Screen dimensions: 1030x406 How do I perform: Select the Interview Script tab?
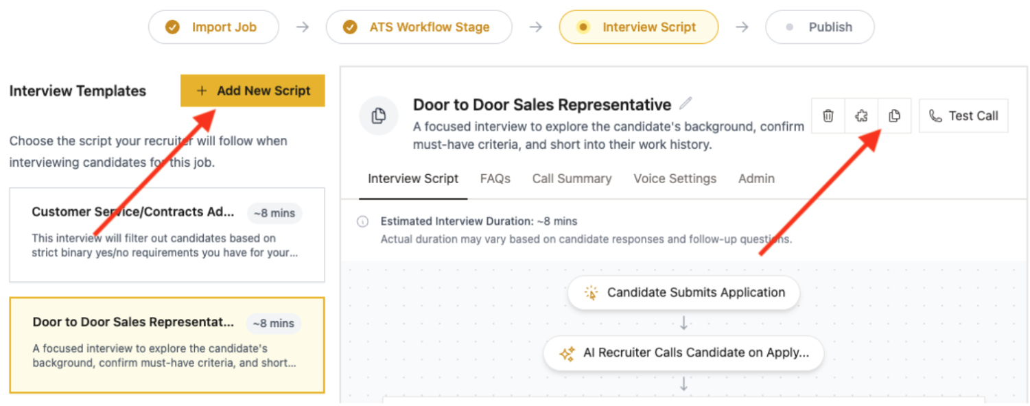(413, 178)
